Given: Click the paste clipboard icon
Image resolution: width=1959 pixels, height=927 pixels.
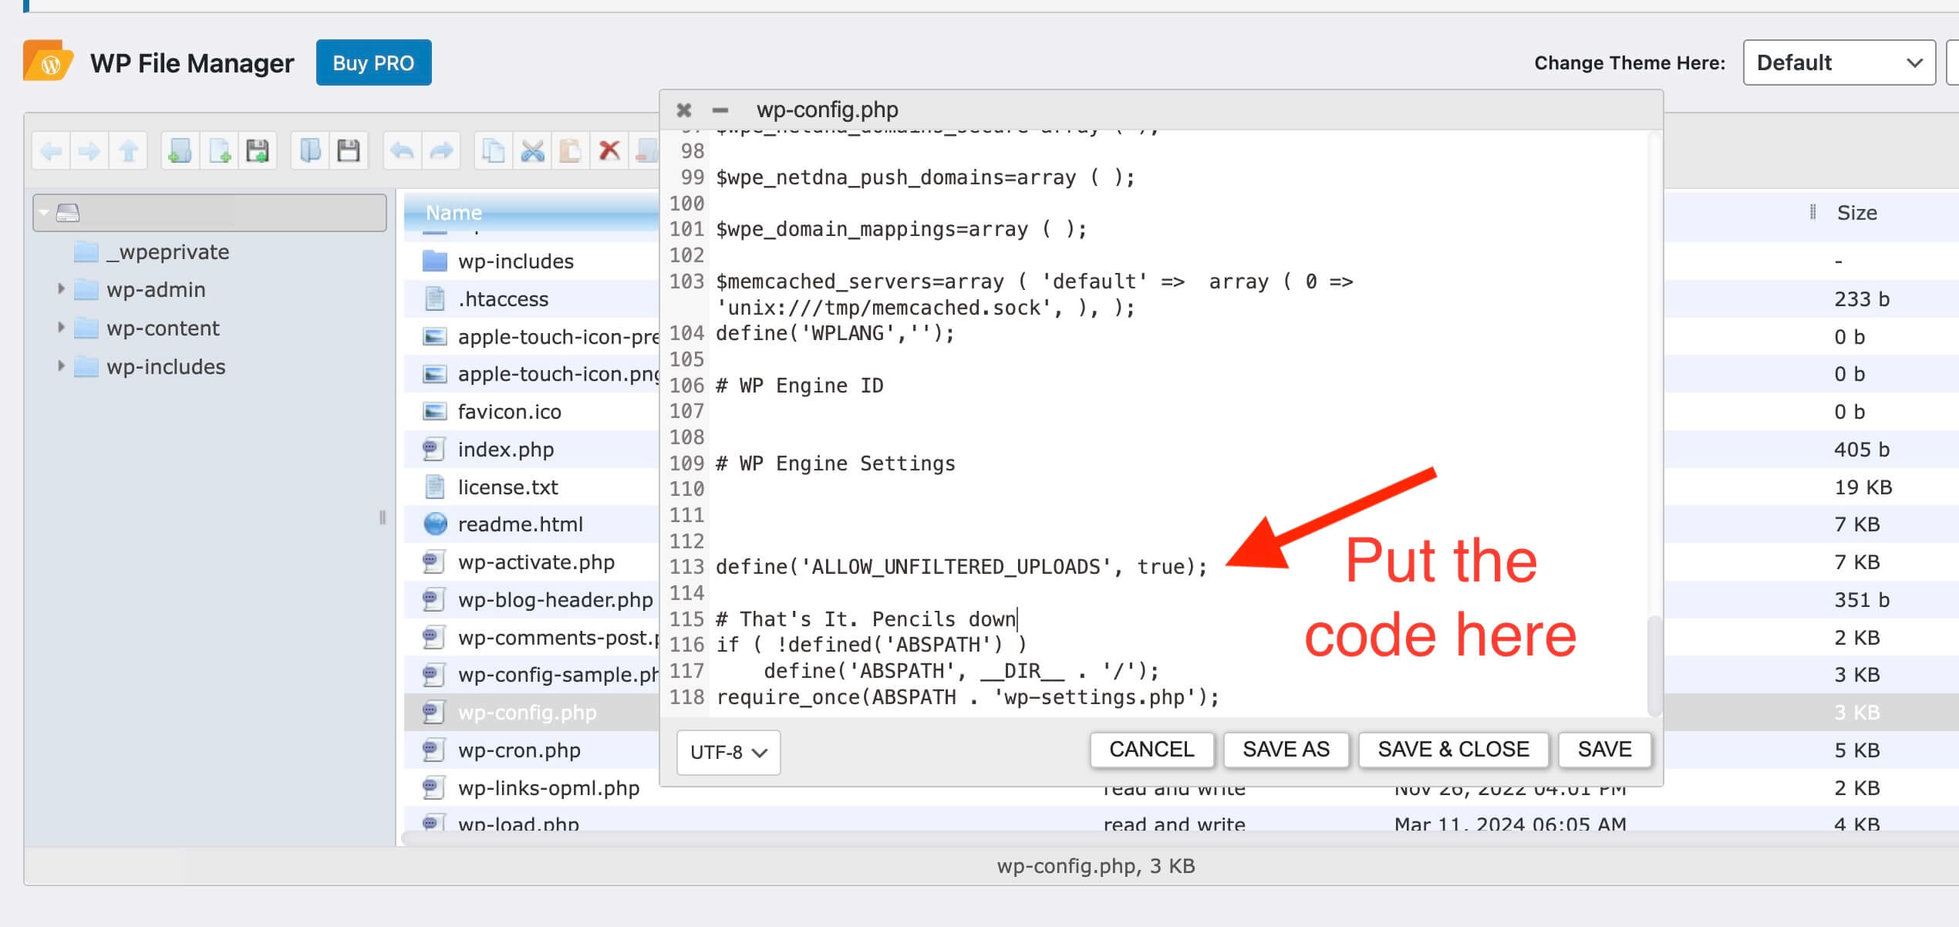Looking at the screenshot, I should point(570,151).
